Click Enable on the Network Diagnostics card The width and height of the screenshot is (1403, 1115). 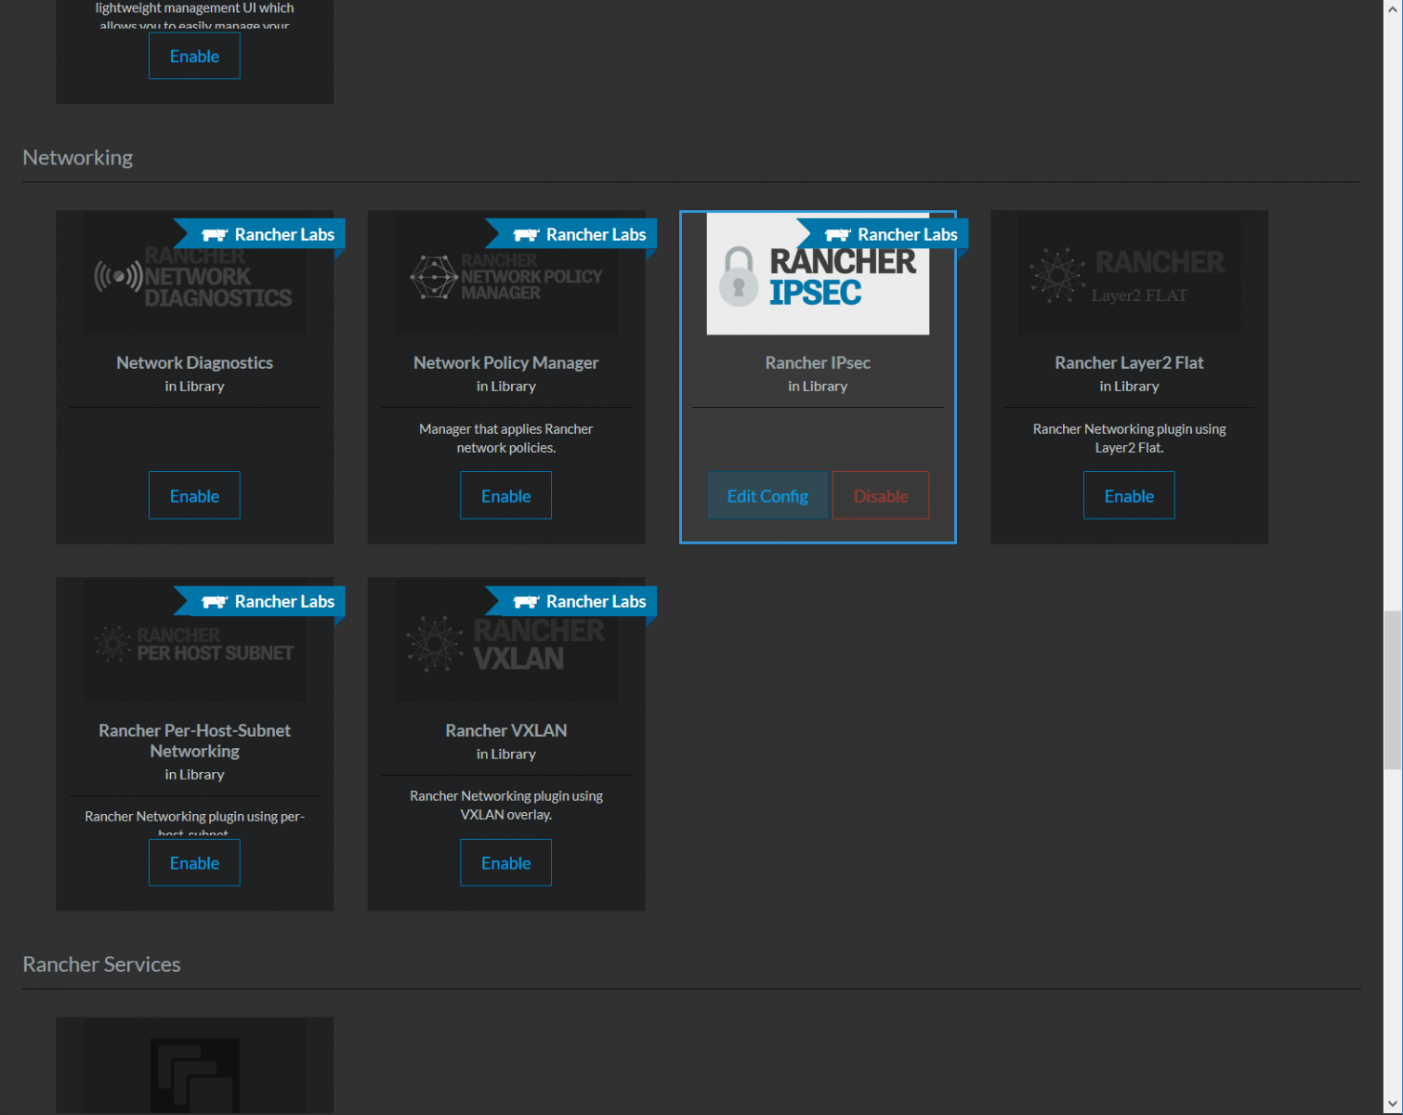point(194,495)
